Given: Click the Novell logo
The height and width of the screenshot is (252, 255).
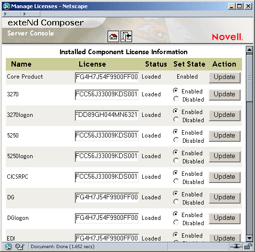Looking at the screenshot, I should [227, 37].
